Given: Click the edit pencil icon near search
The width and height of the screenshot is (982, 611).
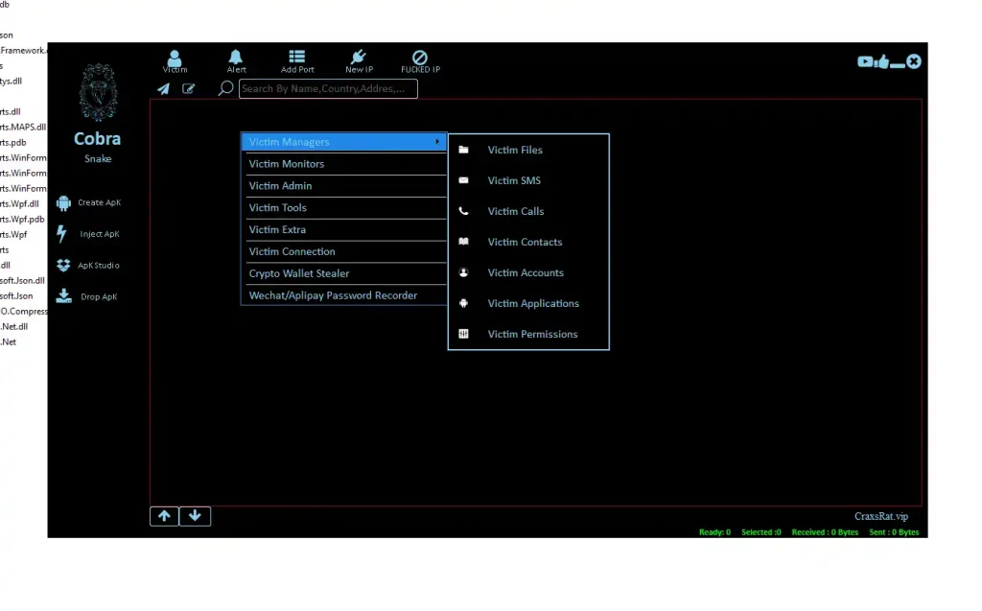Looking at the screenshot, I should (189, 89).
